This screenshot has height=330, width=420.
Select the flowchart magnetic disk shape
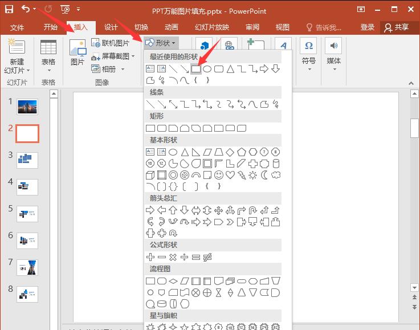coord(161,304)
